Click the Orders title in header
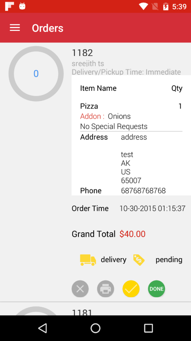Screen dimensions: 191x341 pyautogui.click(x=47, y=28)
